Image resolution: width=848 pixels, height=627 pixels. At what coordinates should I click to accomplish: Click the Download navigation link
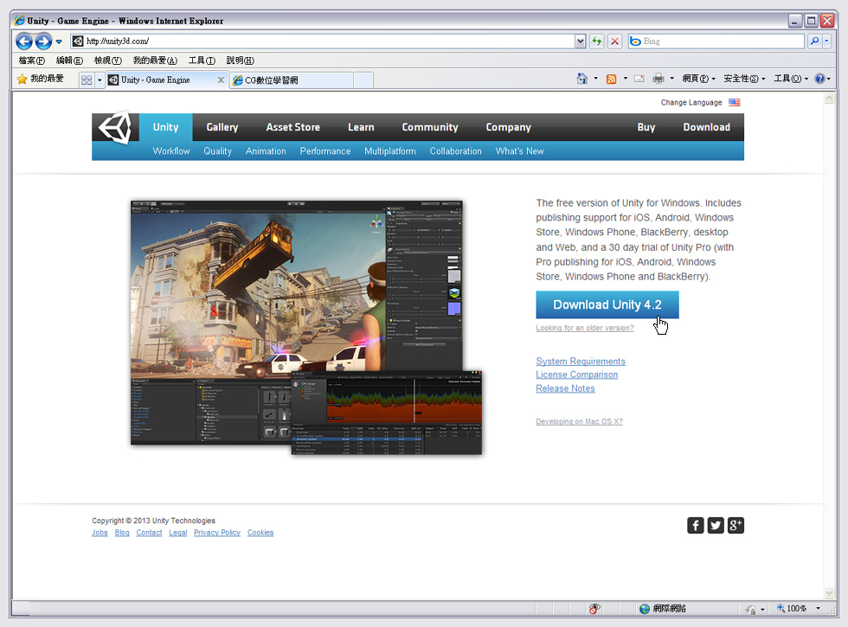coord(706,128)
